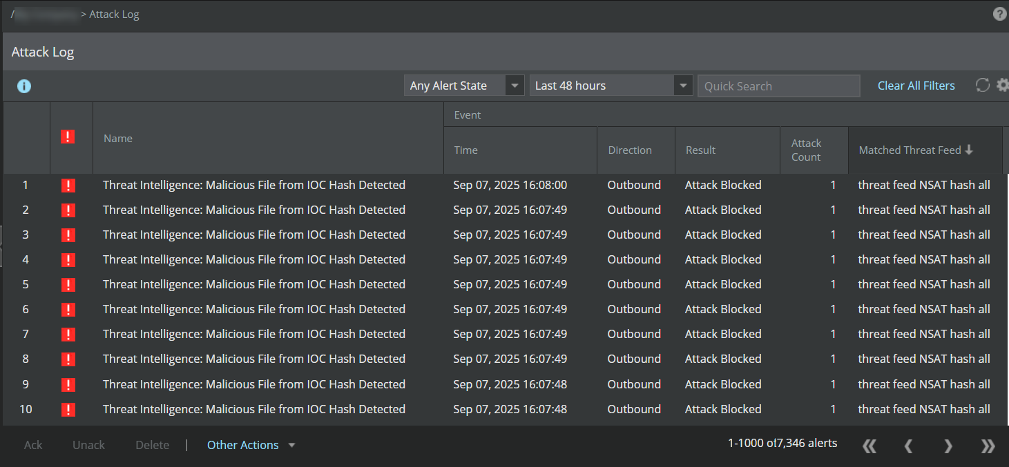Open the Last 48 hours time dropdown
1009x467 pixels.
[611, 86]
